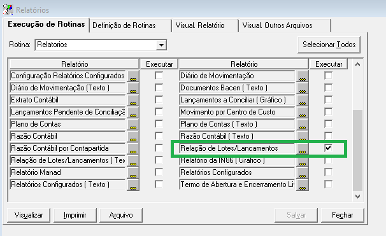The image size is (386, 236).
Task: Click the vertical scrollbar thumb
Action: pos(358,150)
